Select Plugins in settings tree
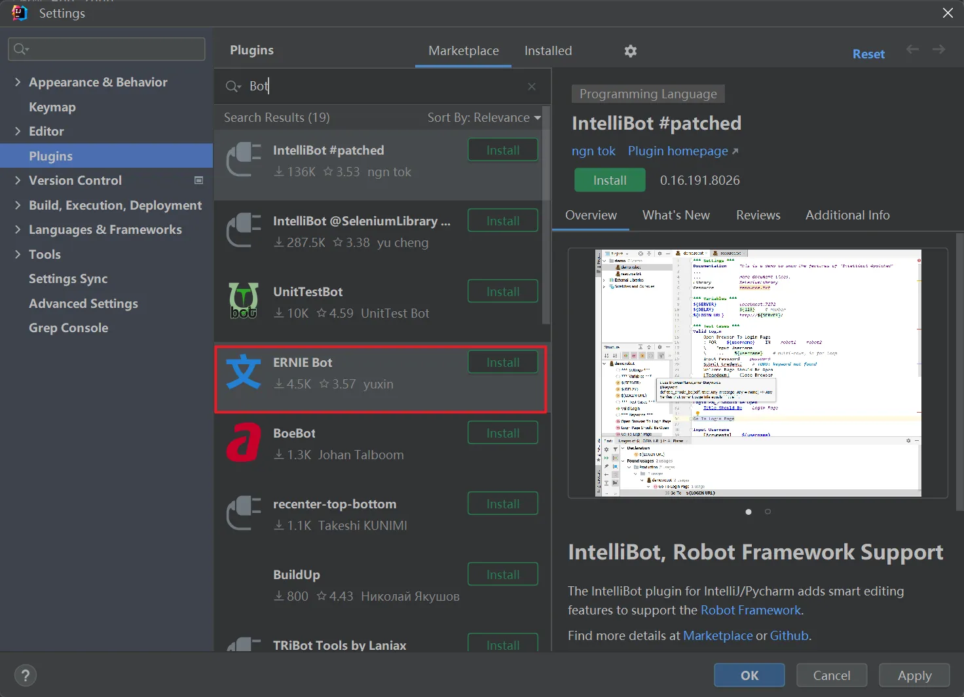The width and height of the screenshot is (964, 697). 106,156
